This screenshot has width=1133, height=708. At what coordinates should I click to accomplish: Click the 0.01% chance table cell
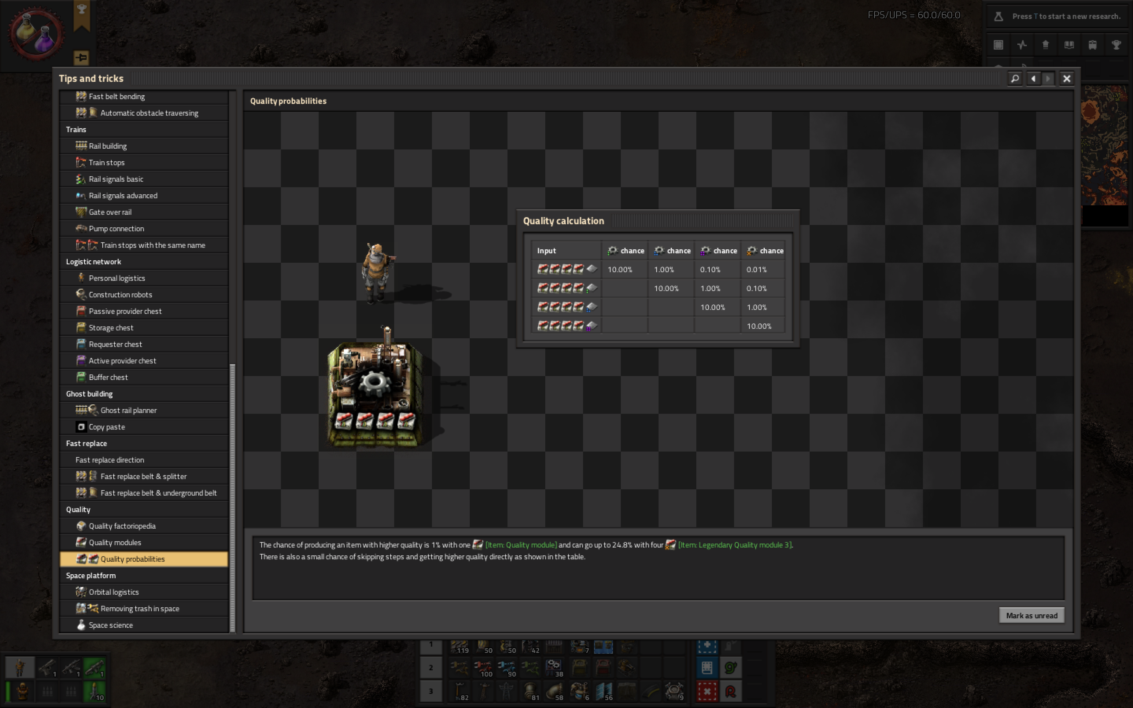763,269
